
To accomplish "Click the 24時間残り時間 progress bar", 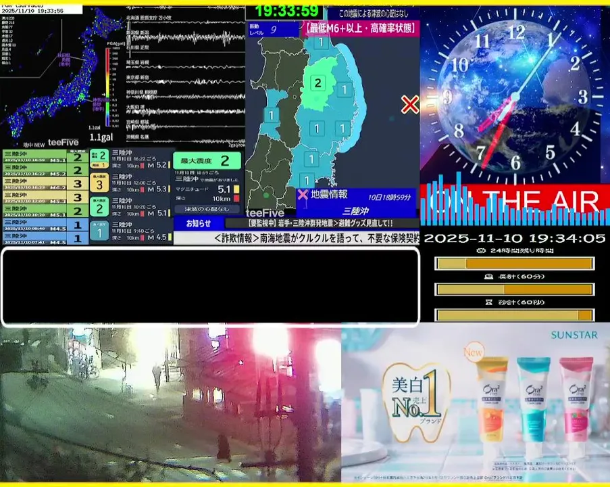I will 514,264.
